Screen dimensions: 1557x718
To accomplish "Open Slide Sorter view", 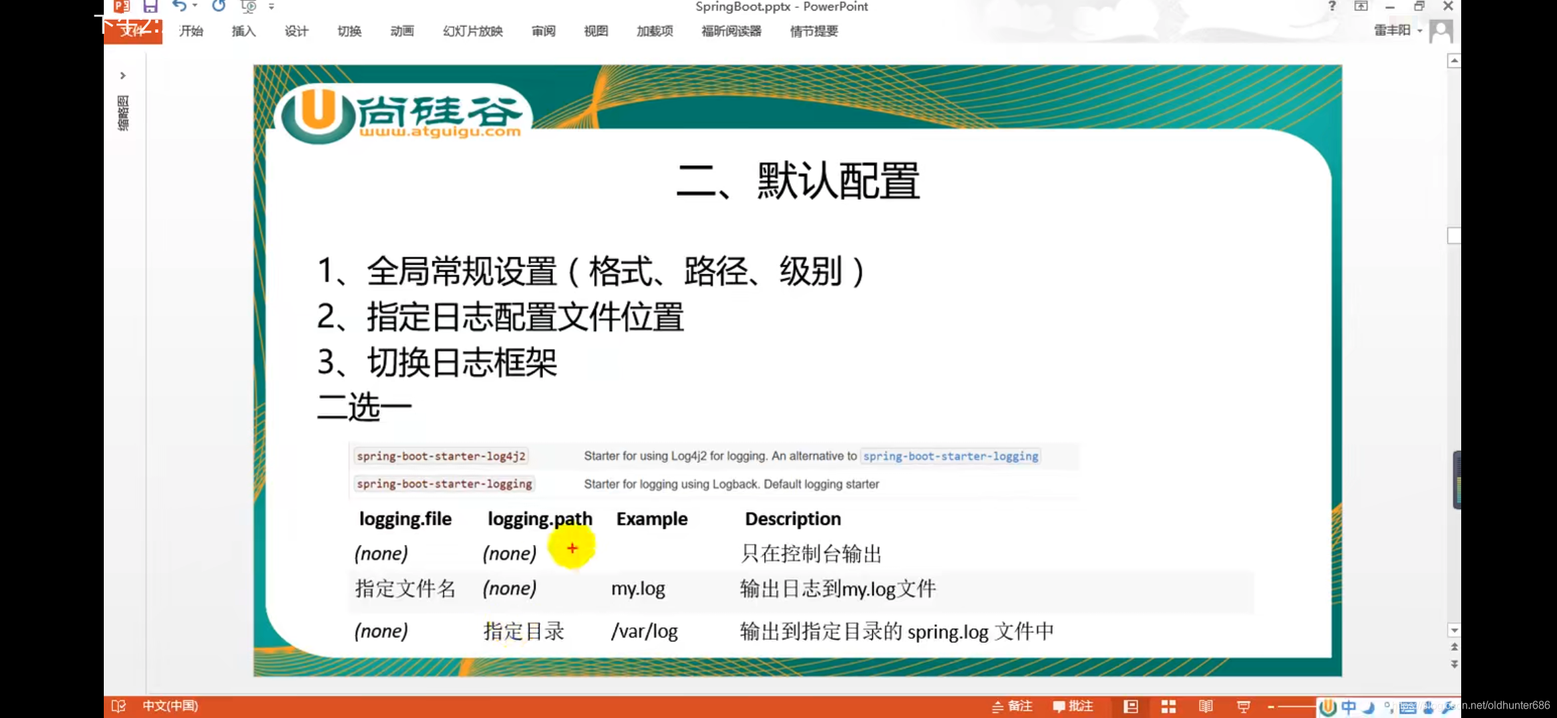I will pos(1168,706).
